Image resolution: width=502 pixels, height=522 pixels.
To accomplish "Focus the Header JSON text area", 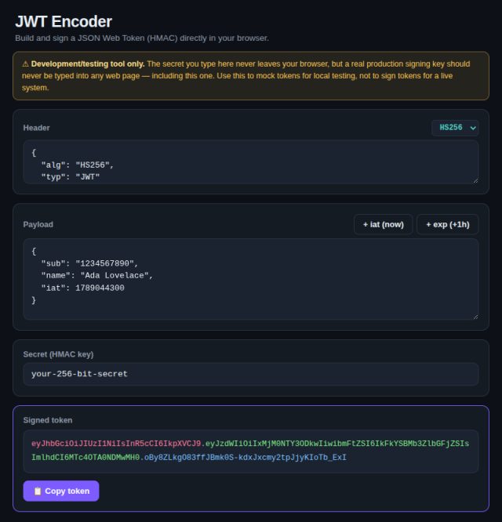I will pos(251,161).
